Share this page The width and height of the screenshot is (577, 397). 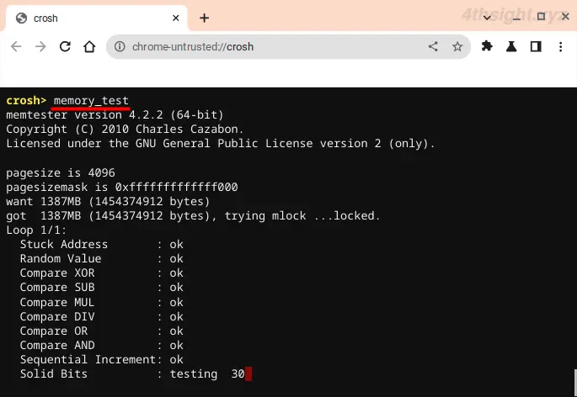click(433, 47)
